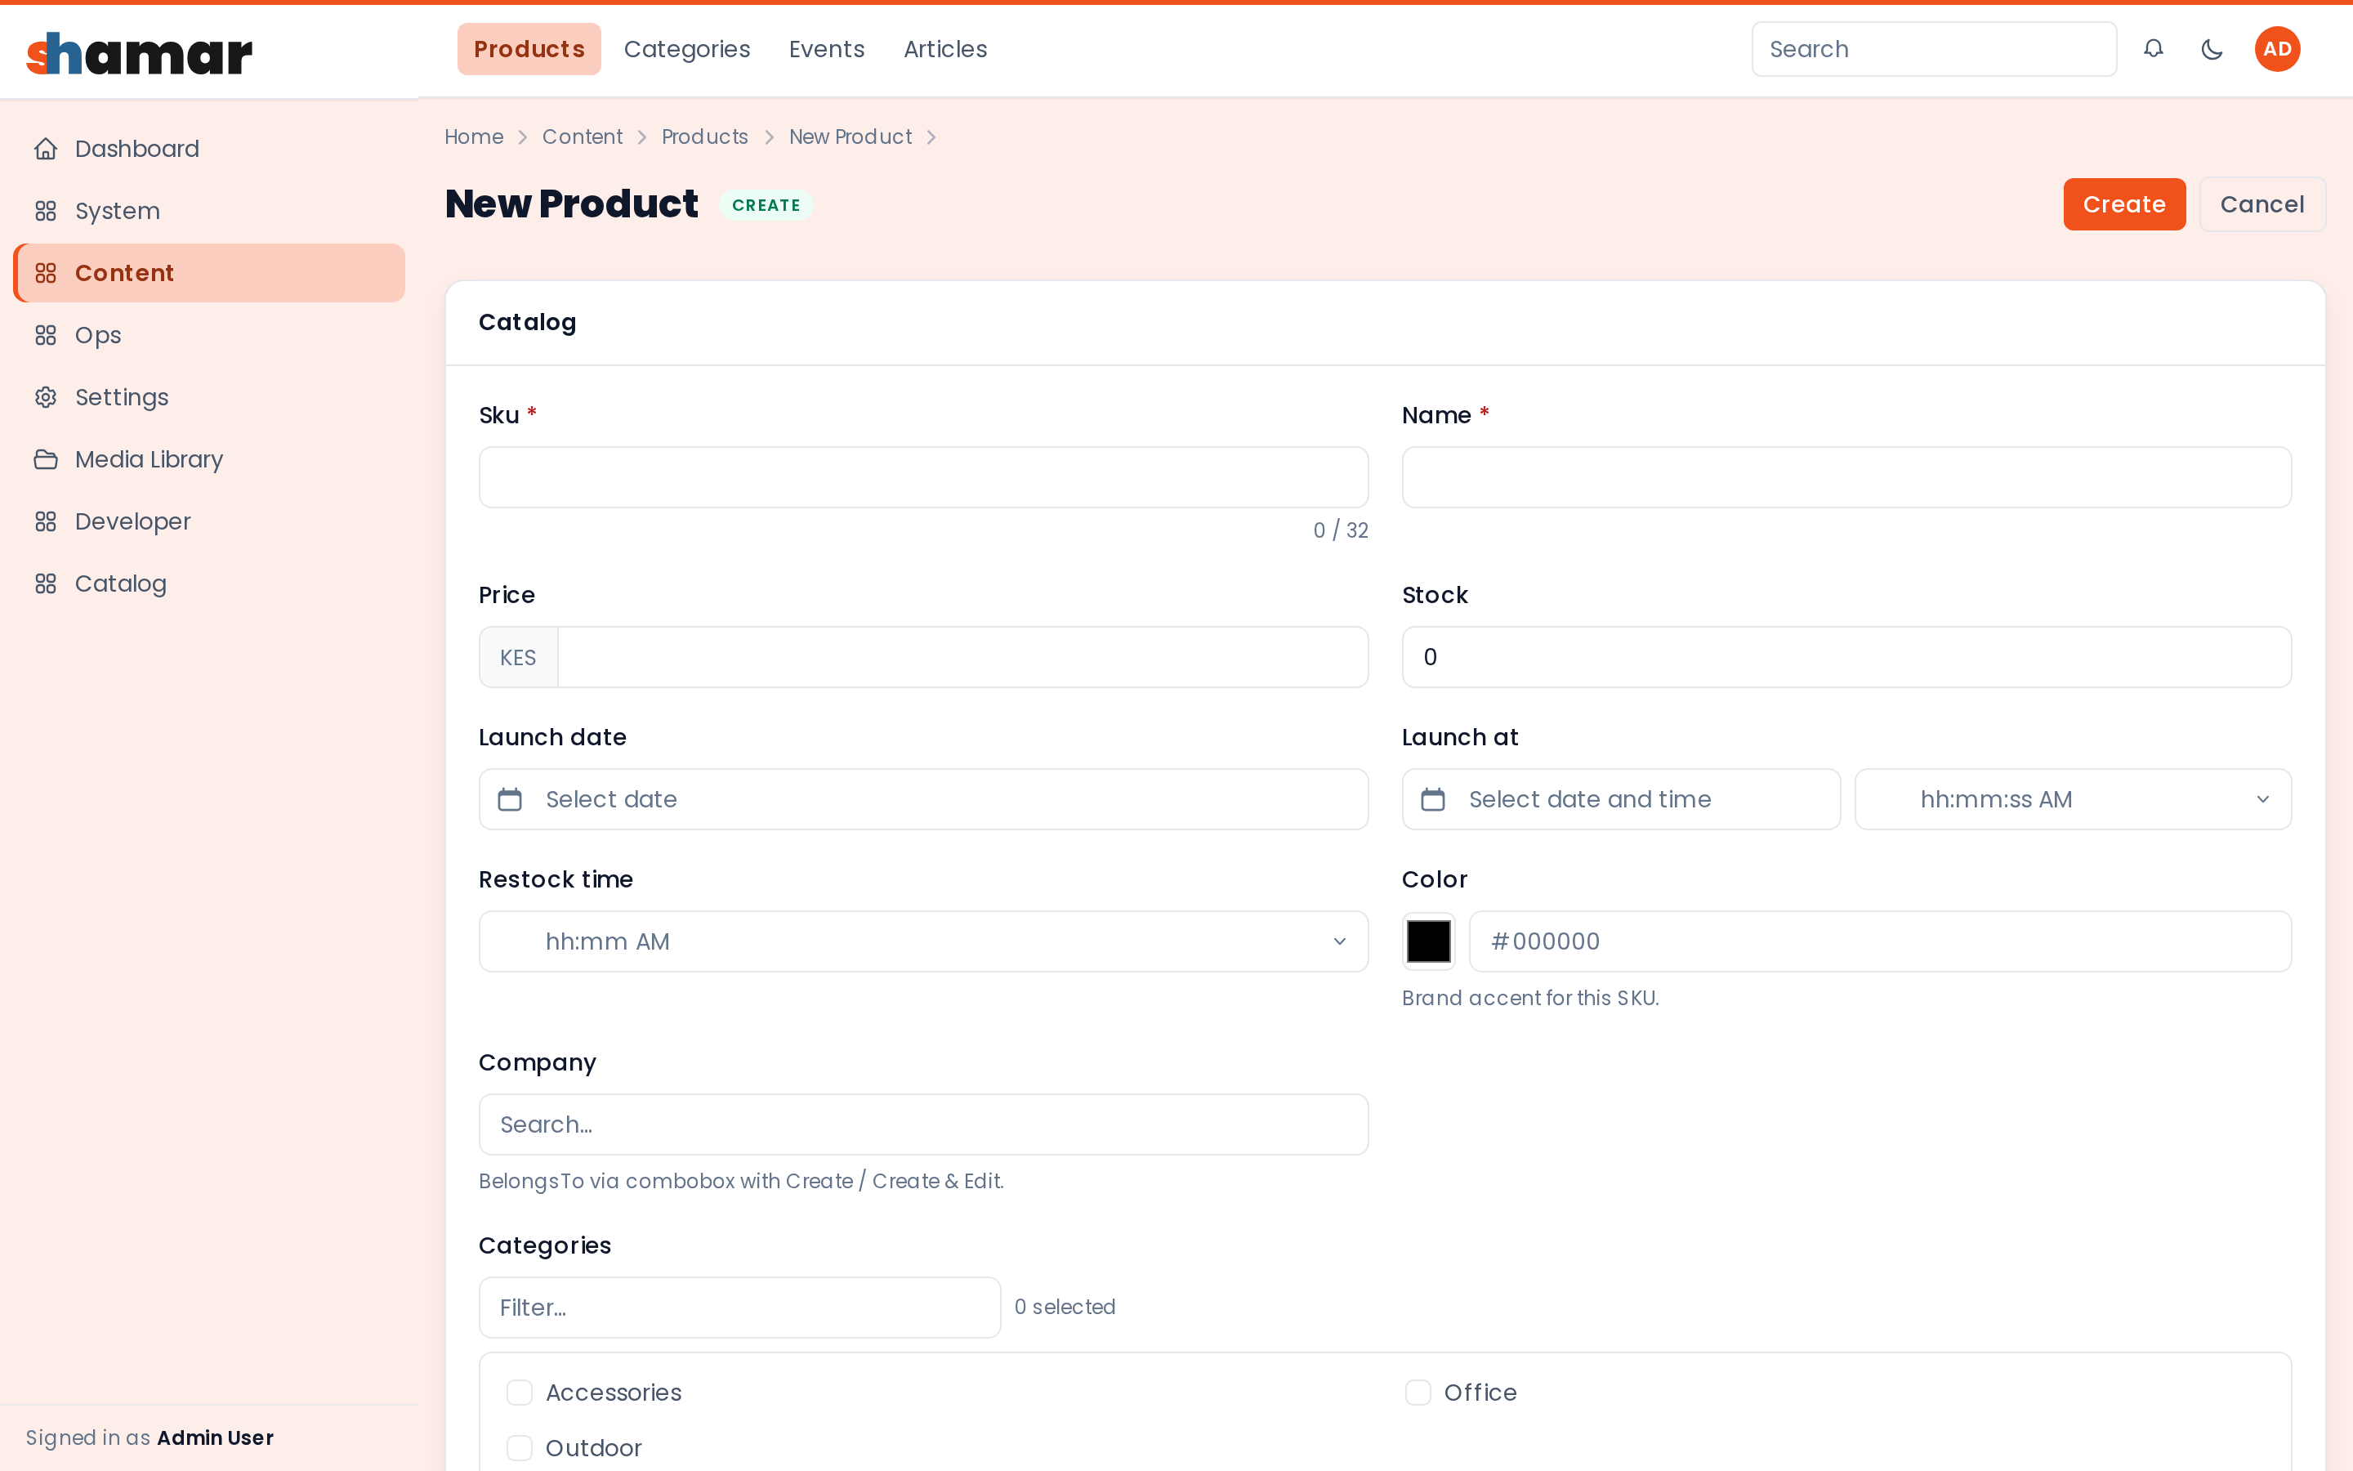Click the Settings gear icon
The width and height of the screenshot is (2353, 1471).
pos(46,397)
